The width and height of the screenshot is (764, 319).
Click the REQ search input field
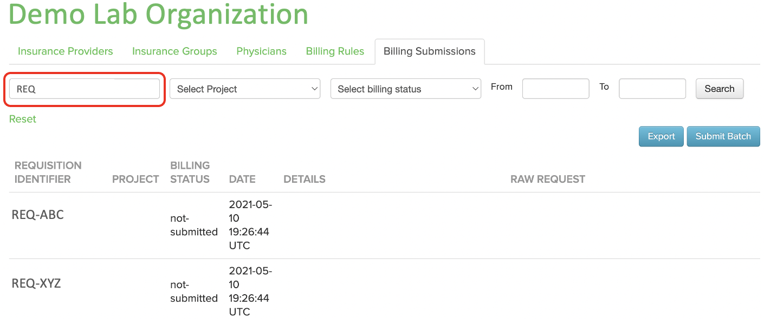click(85, 89)
